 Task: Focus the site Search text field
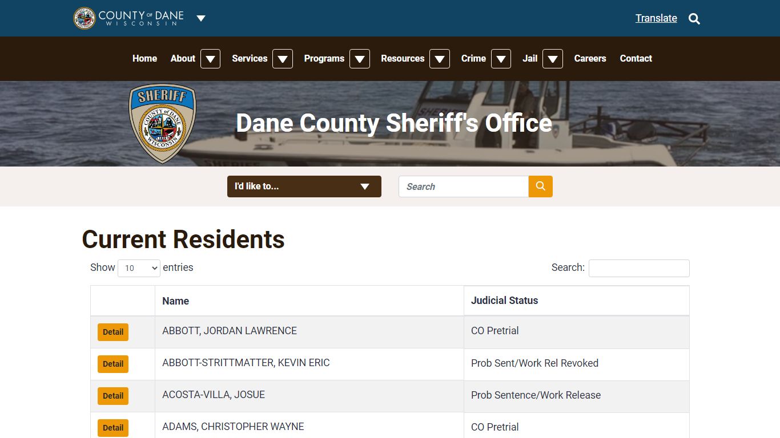[464, 186]
